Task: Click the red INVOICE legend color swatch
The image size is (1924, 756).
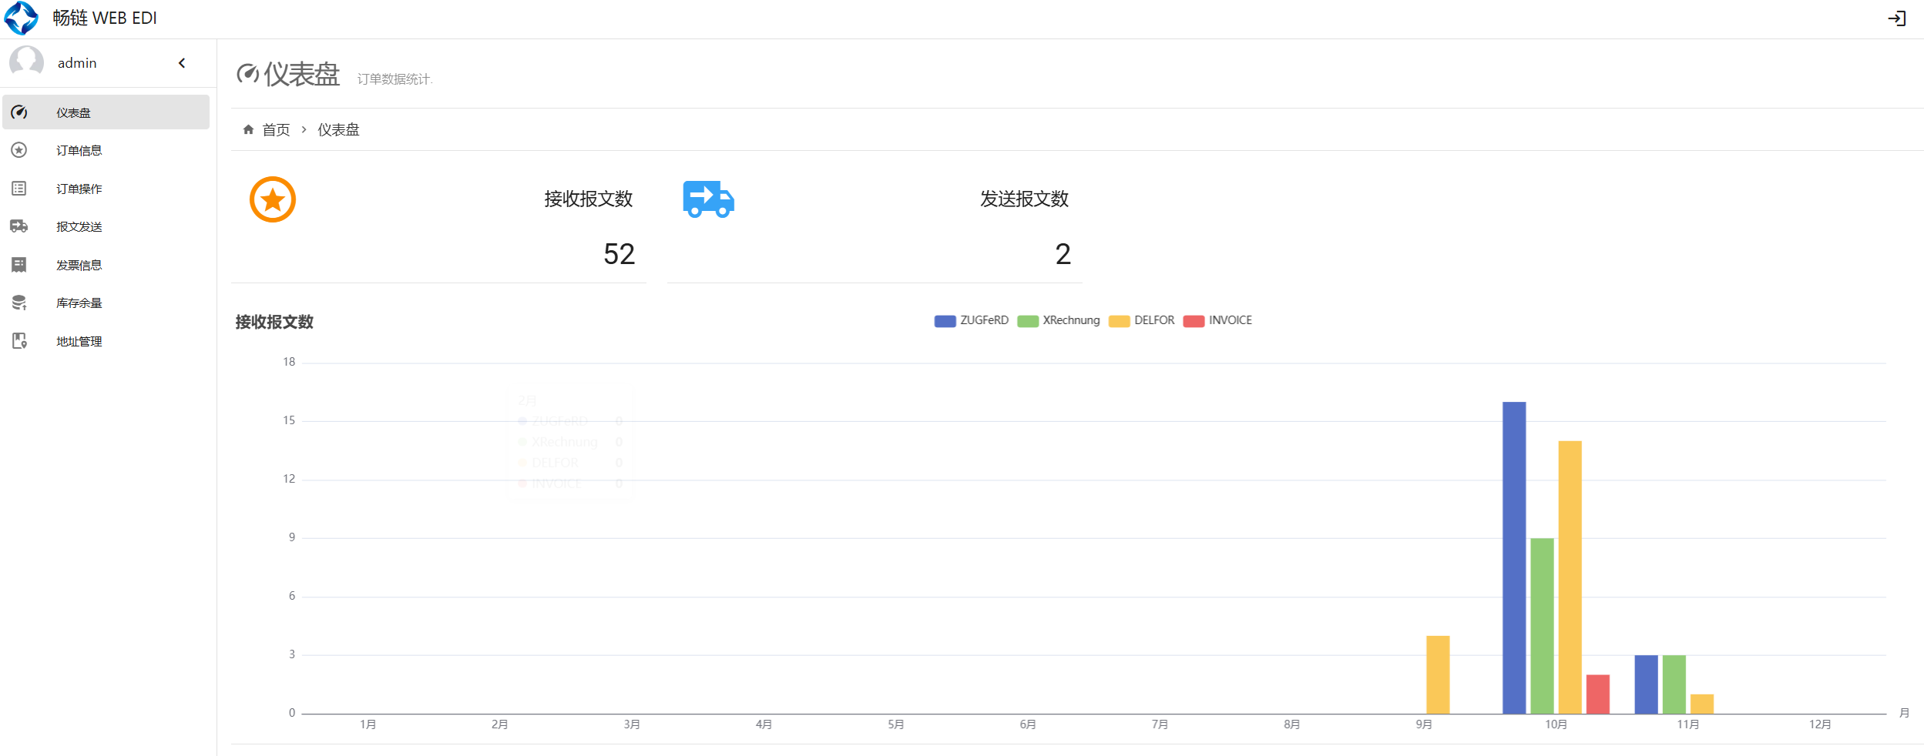Action: pyautogui.click(x=1194, y=321)
